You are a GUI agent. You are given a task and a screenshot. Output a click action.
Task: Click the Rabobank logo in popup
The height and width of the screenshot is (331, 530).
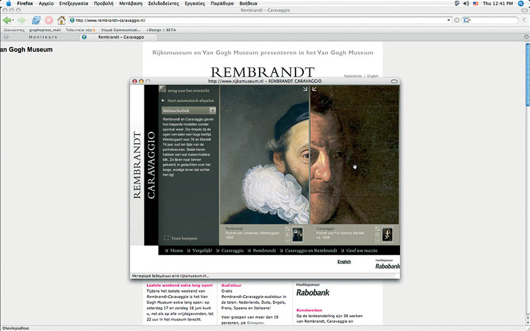[x=388, y=266]
